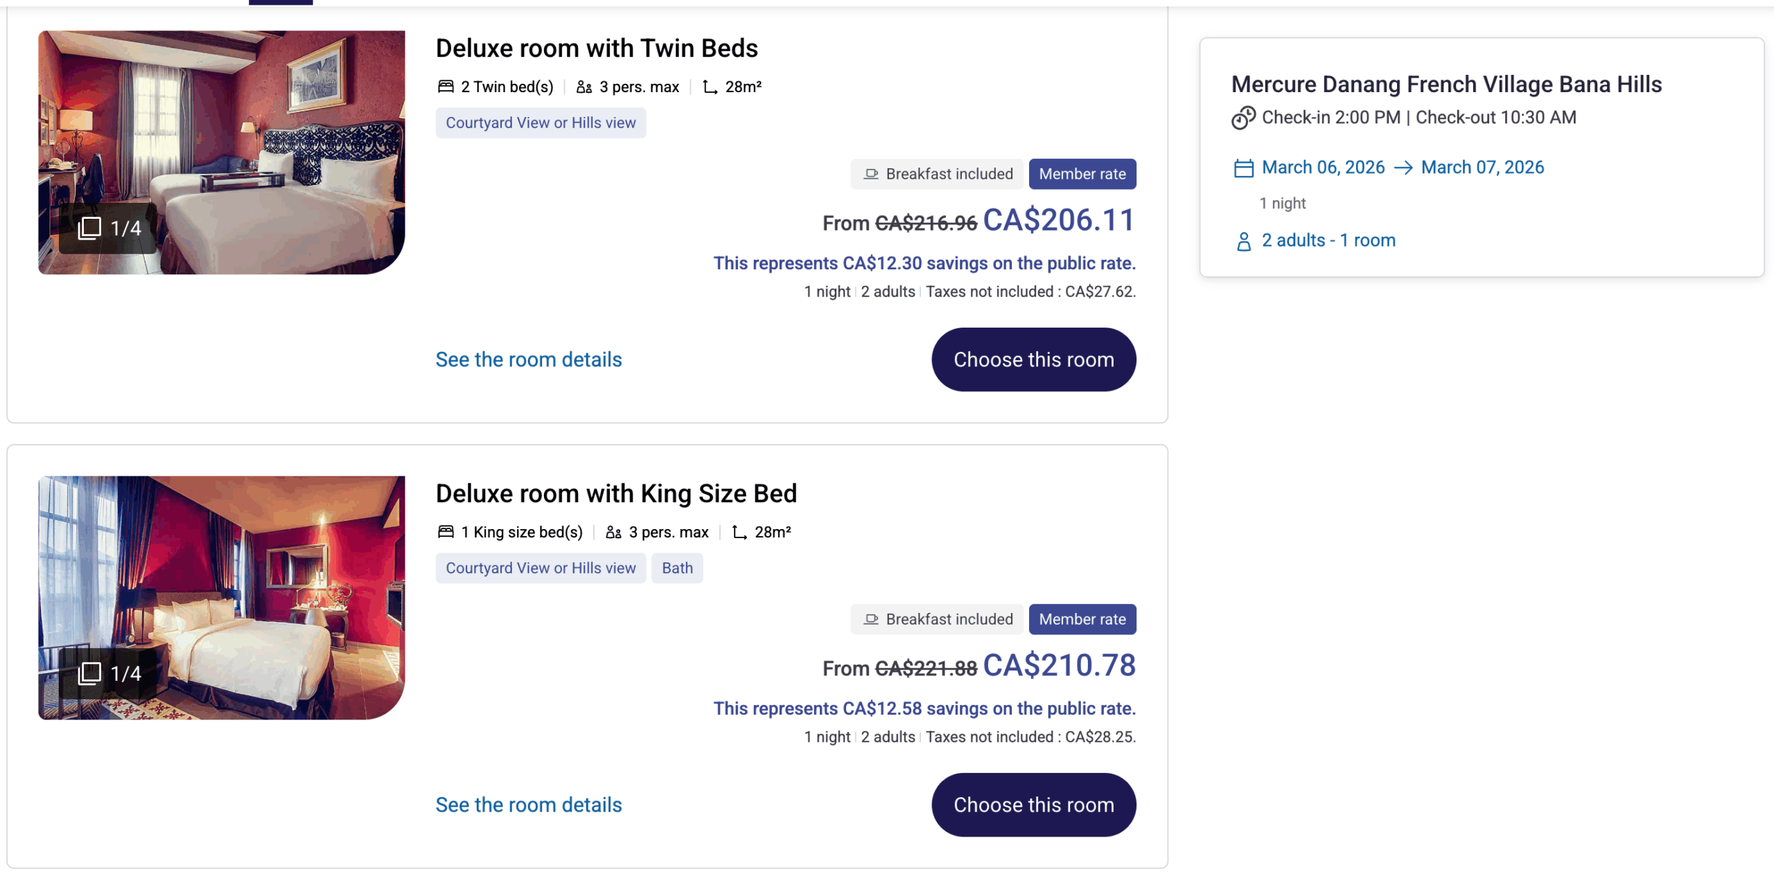The height and width of the screenshot is (874, 1774).
Task: Click the check-in clock icon in booking summary
Action: click(1243, 118)
